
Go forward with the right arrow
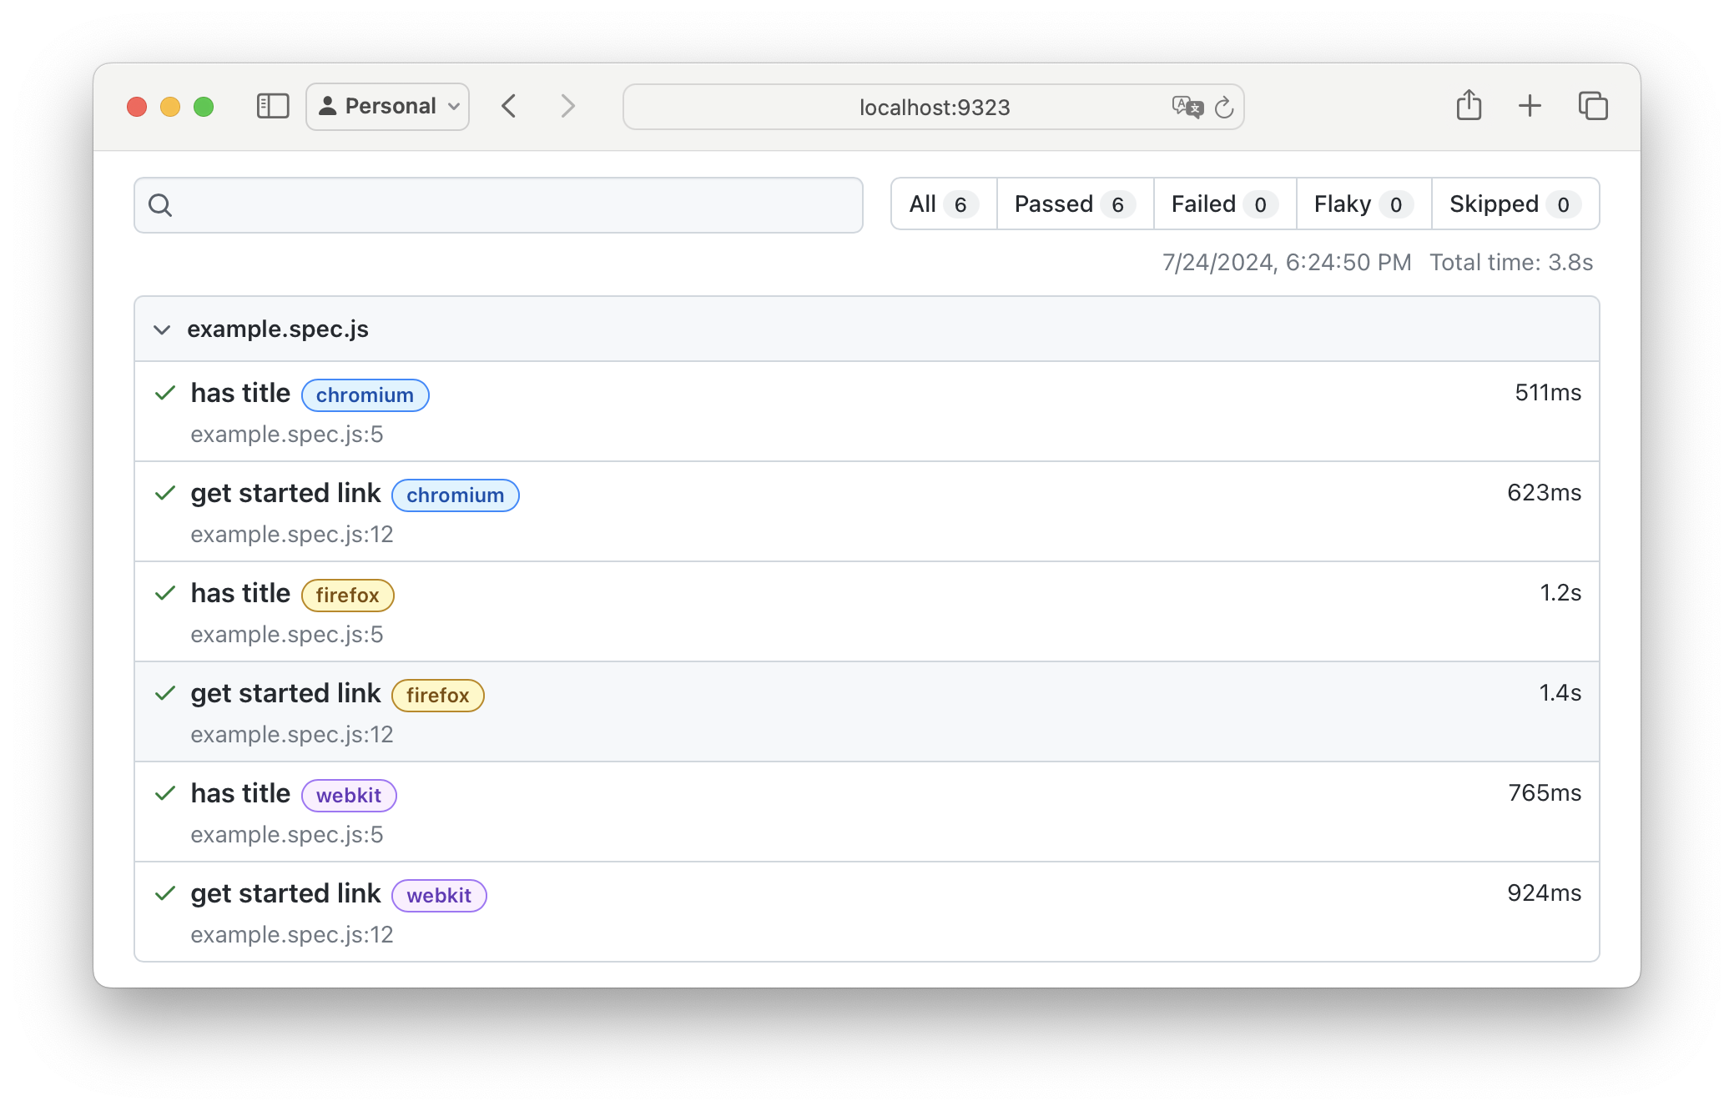[x=567, y=106]
